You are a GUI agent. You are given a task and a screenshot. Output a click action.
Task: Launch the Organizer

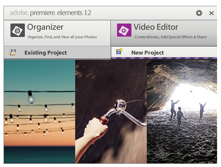click(57, 33)
